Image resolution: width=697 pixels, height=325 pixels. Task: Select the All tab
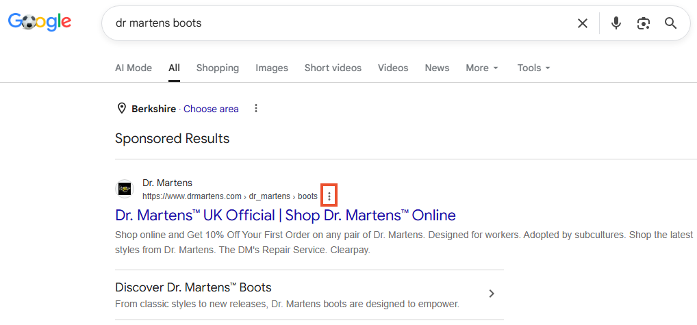174,68
